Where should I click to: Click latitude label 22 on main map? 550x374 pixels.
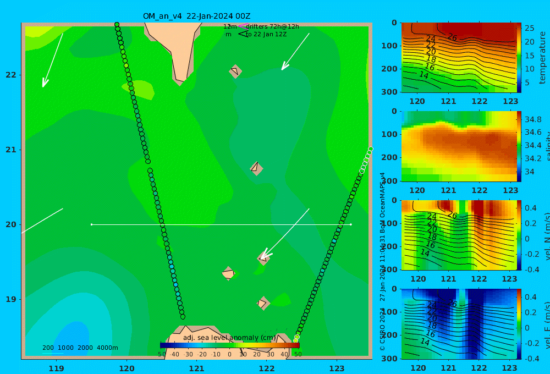(x=11, y=75)
